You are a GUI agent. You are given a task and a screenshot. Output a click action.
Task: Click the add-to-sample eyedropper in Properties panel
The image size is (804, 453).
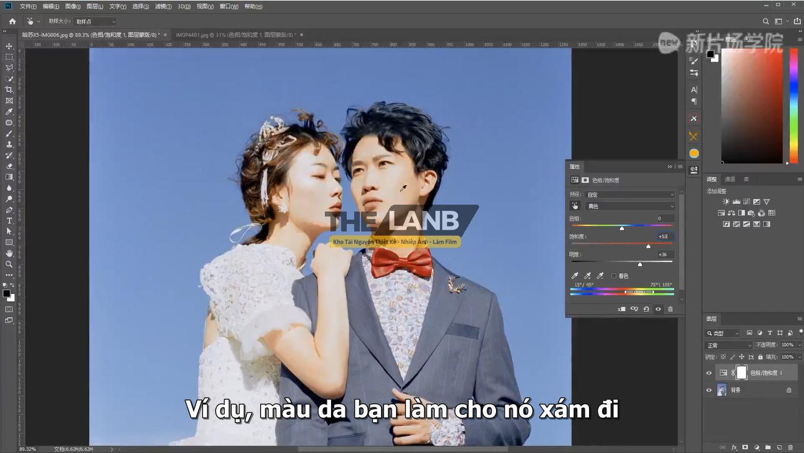(588, 275)
